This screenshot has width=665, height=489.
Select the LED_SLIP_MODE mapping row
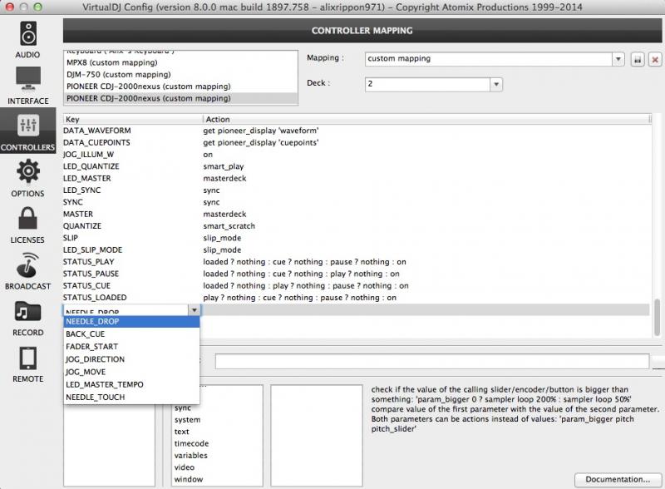click(x=357, y=249)
